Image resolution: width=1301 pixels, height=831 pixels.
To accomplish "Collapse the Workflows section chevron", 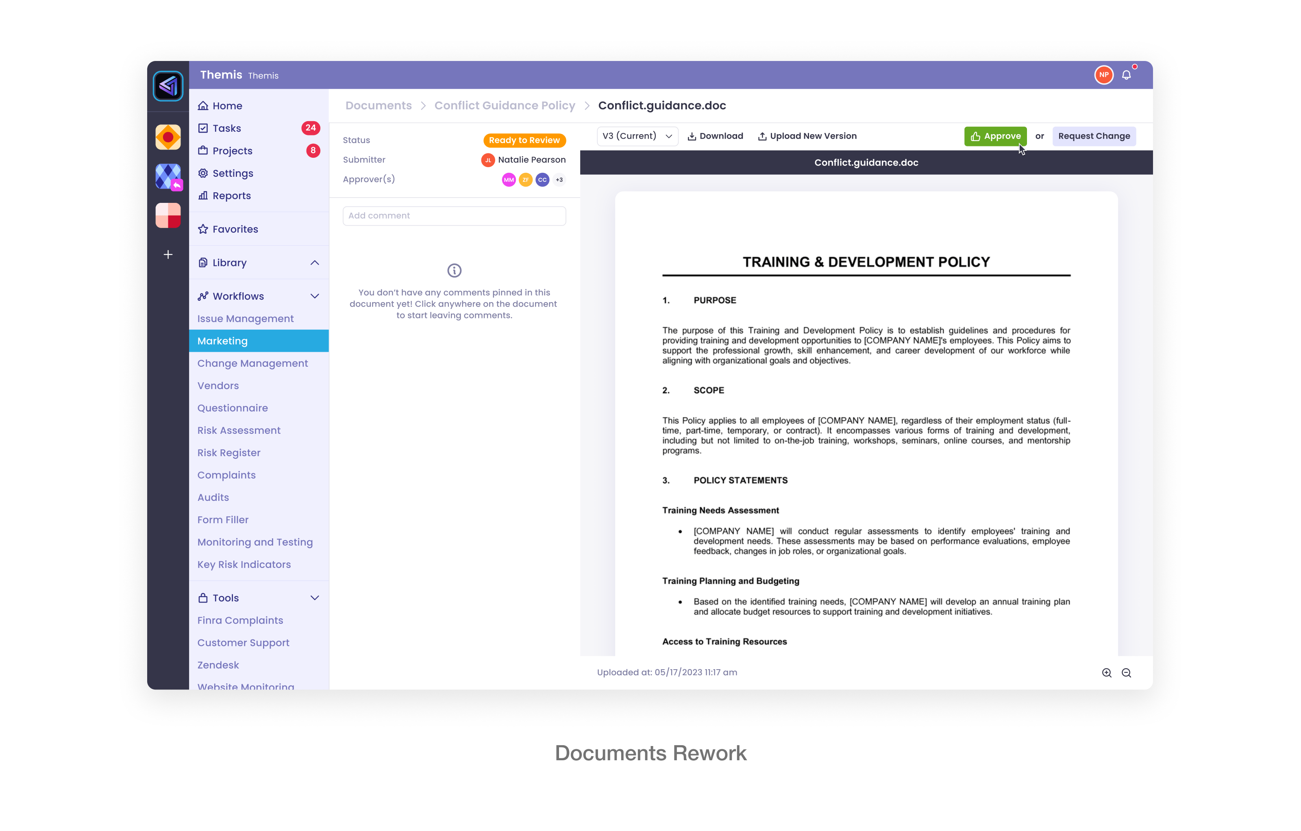I will 315,296.
